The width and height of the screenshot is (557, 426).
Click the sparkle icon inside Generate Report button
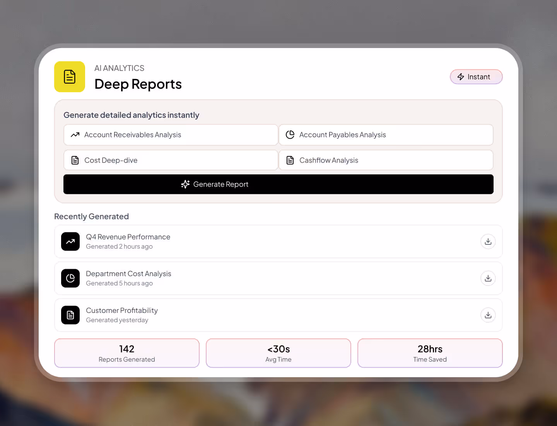[x=185, y=184]
